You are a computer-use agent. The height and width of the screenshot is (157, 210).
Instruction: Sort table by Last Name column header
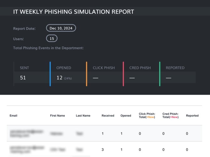click(x=83, y=116)
